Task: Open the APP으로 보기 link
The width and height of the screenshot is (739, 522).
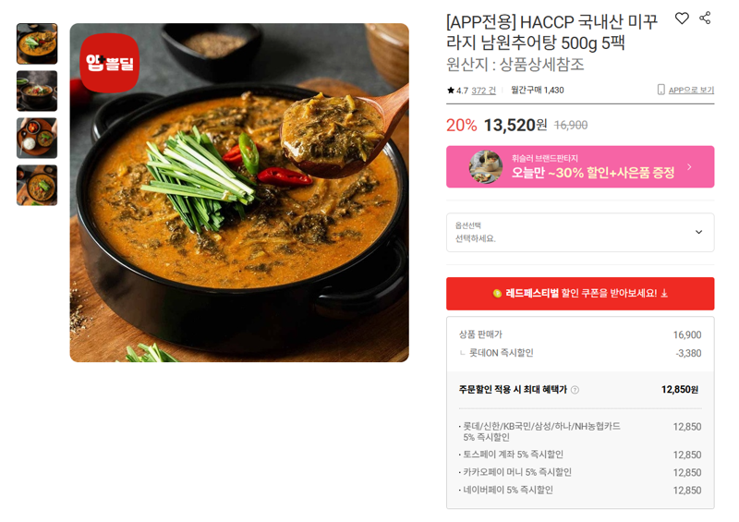Action: pyautogui.click(x=691, y=90)
